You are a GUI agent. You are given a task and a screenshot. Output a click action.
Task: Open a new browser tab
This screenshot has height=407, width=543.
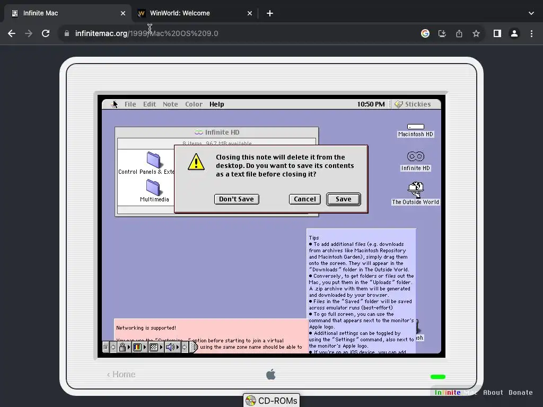[270, 13]
